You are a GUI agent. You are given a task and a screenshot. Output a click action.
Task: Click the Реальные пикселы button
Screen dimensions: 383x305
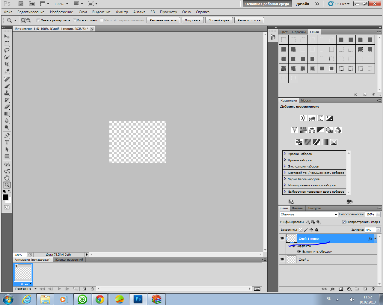click(x=163, y=20)
